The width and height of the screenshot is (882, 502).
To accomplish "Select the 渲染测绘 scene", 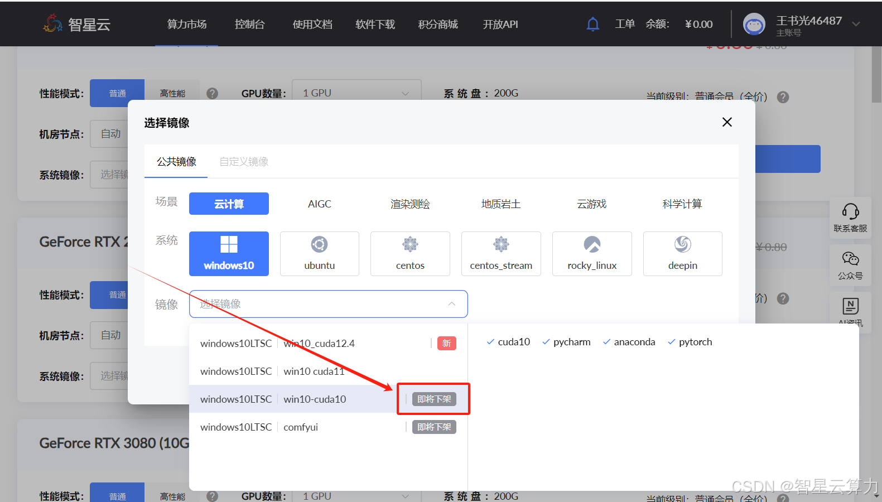I will tap(410, 204).
